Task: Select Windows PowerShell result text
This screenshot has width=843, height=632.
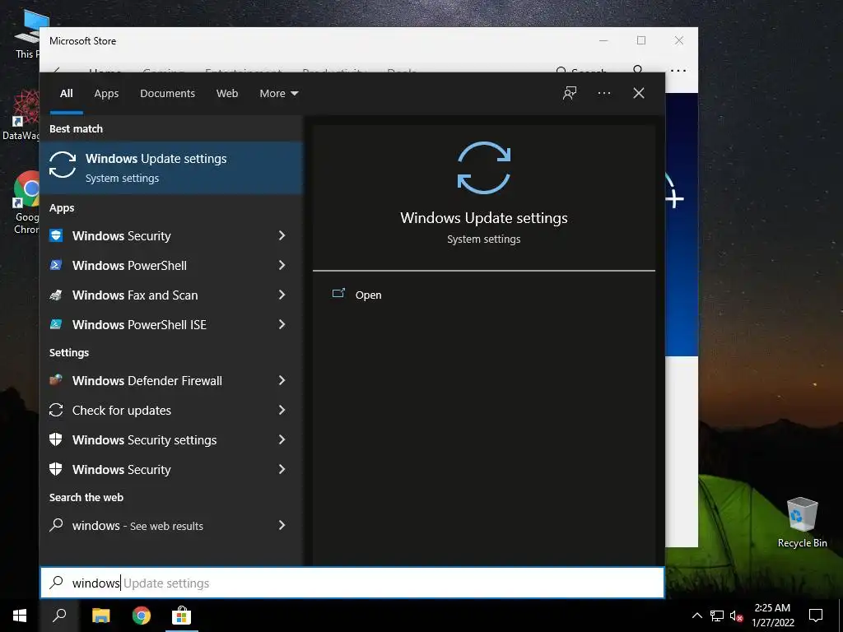Action: (x=129, y=266)
